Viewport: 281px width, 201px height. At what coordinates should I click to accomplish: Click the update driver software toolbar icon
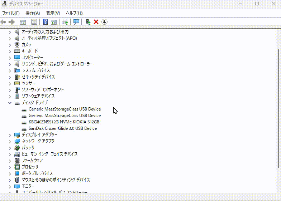tap(65, 22)
